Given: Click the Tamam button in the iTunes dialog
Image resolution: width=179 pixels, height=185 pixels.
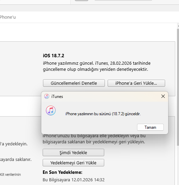Looking at the screenshot, I should click(x=150, y=127).
